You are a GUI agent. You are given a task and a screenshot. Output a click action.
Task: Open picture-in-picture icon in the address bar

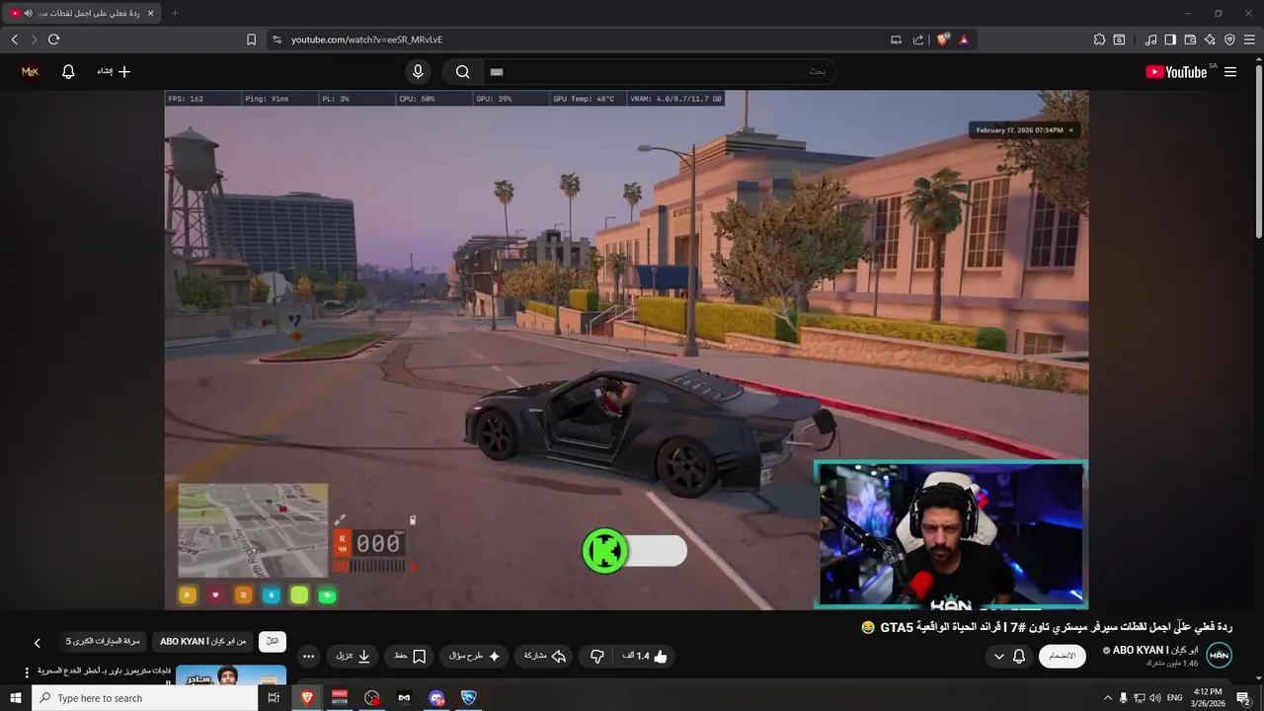pyautogui.click(x=896, y=39)
